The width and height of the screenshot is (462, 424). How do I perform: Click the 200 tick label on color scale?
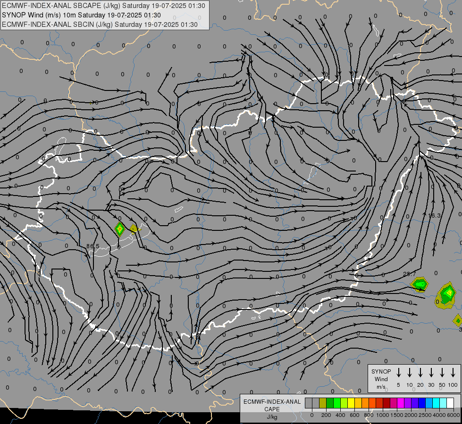(326, 415)
